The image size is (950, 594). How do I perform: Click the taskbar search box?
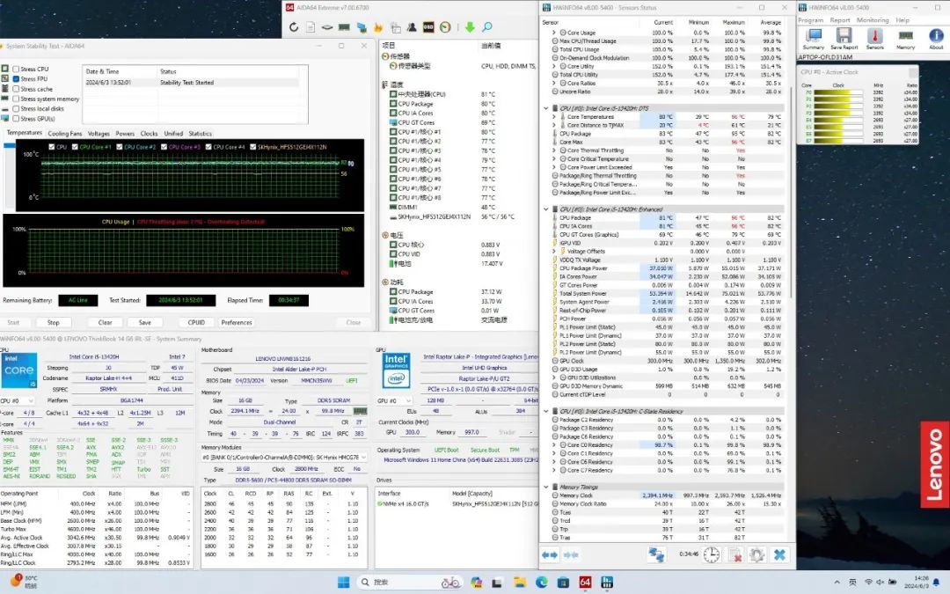[x=409, y=583]
